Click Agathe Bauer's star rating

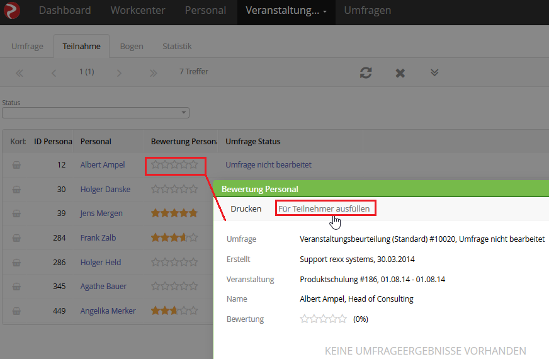(x=174, y=286)
